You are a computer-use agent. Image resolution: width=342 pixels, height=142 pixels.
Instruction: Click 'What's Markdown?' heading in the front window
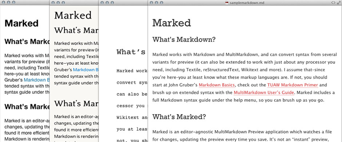point(184,39)
